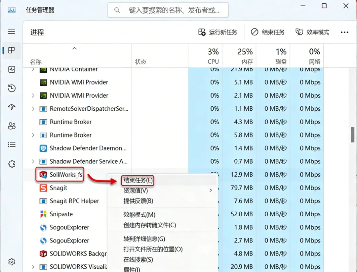Screen dimensions: 357x272
Task: Expand the second NVIDIA WMI Provider row
Action: (x=33, y=95)
